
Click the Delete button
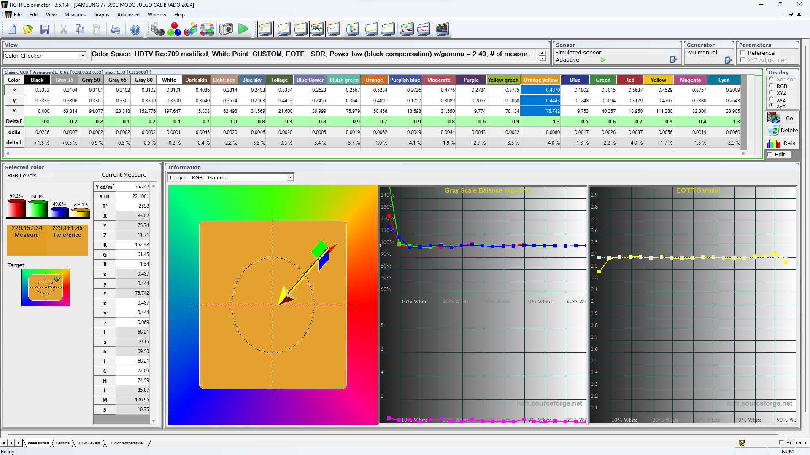tap(782, 131)
